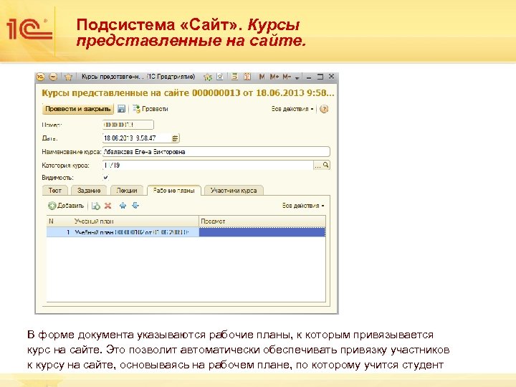516x387 pixels.
Task: Click the M memory button
Action: 262,77
